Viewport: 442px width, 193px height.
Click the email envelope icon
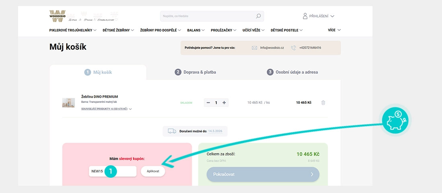[x=254, y=48]
